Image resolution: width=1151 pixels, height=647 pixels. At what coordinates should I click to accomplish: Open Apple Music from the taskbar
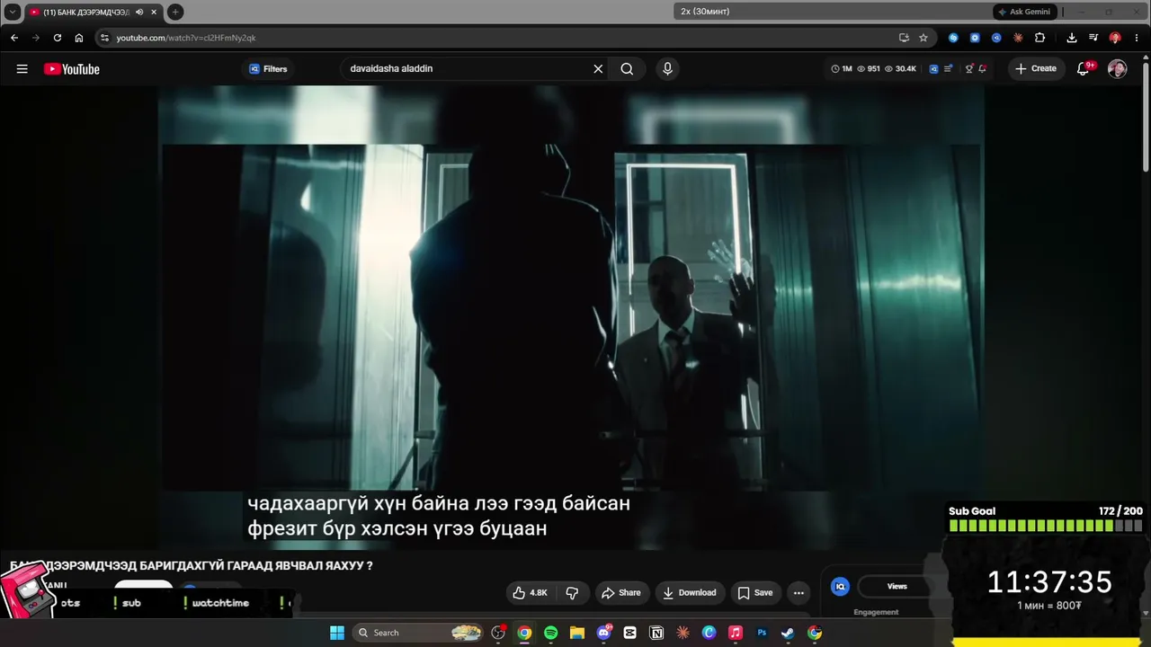[x=736, y=633]
